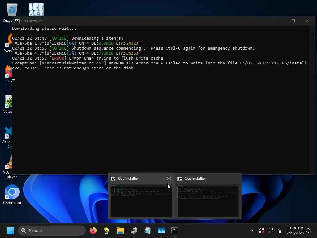Open the Chromium desktop shortcut
Viewport: 317px width, 238px height.
[12, 195]
